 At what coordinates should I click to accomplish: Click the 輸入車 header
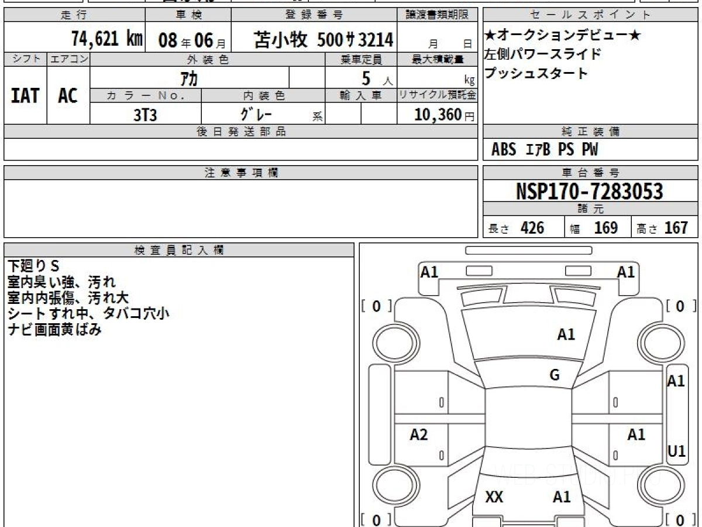361,95
